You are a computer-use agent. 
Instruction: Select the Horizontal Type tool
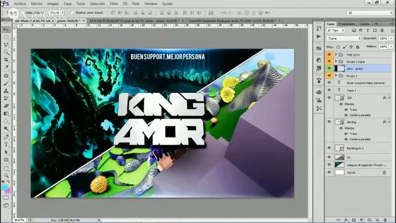pos(6,144)
